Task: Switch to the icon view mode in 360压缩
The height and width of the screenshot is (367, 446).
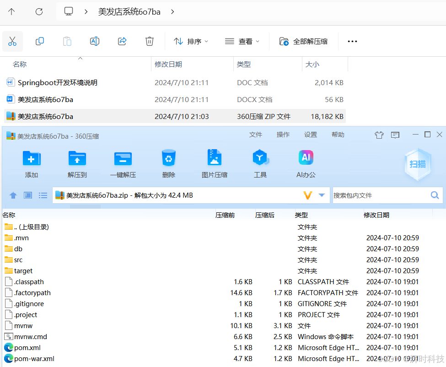Action: point(28,195)
